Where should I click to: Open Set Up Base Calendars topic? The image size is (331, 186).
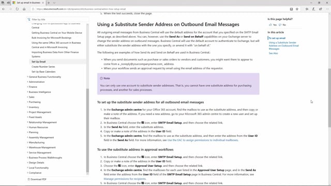(x=43, y=72)
